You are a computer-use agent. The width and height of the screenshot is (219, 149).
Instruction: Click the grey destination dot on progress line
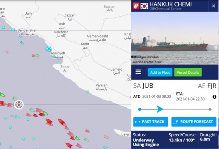click(210, 109)
